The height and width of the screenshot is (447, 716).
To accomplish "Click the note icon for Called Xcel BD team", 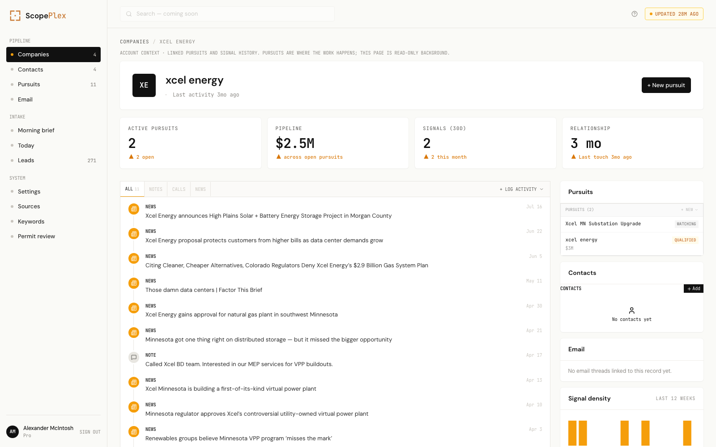I will [134, 357].
